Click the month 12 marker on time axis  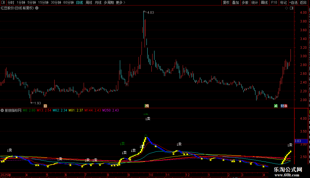click(x=187, y=175)
